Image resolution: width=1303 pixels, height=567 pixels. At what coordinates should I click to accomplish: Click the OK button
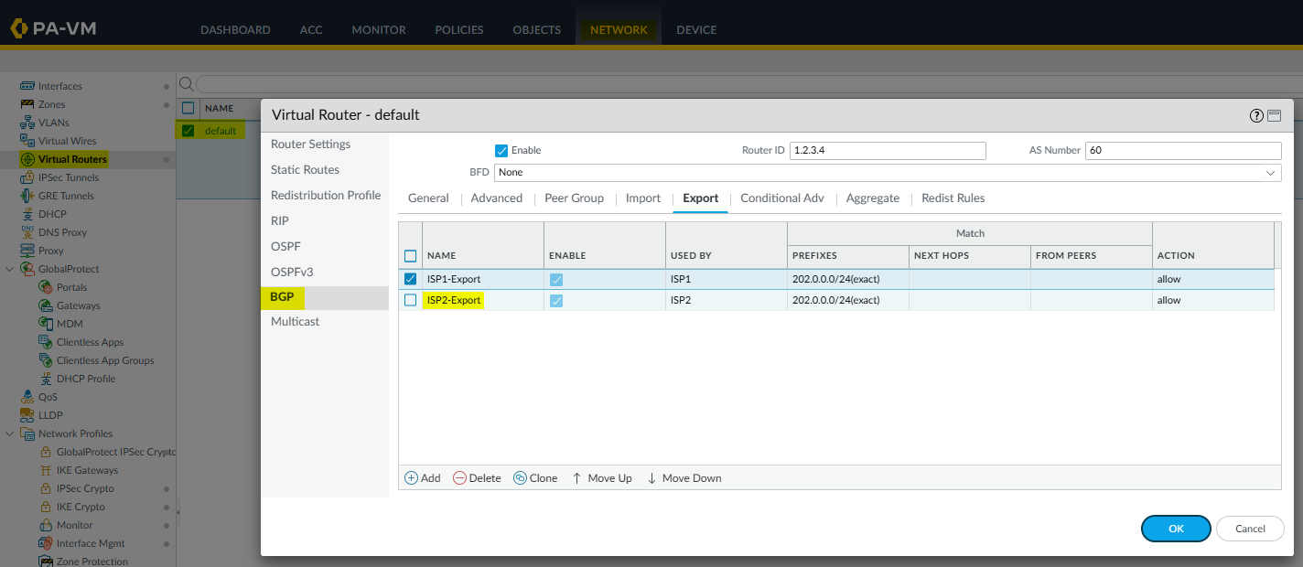click(x=1176, y=529)
